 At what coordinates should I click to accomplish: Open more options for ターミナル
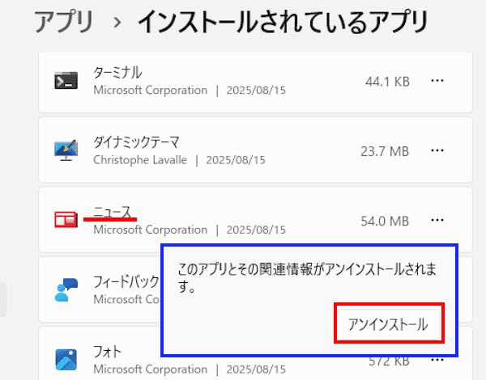[437, 81]
